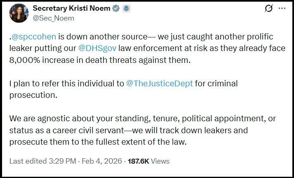This screenshot has height=178, width=294.
Task: Open the @DHSgov mention link
Action: (x=97, y=48)
